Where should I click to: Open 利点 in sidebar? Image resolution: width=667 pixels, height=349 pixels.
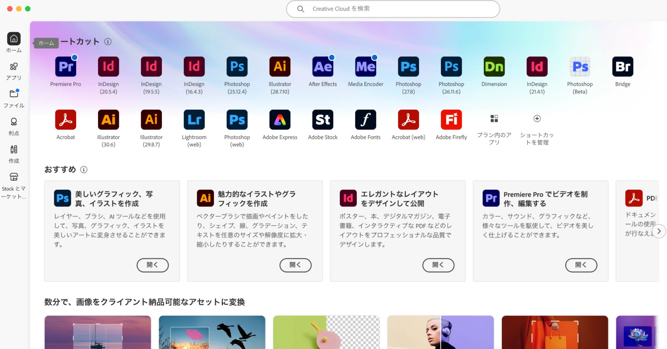14,126
